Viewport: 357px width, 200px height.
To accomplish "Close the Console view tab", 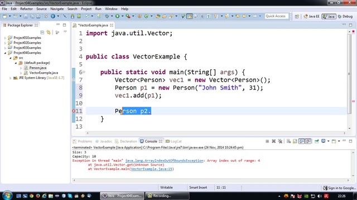I will [161, 141].
